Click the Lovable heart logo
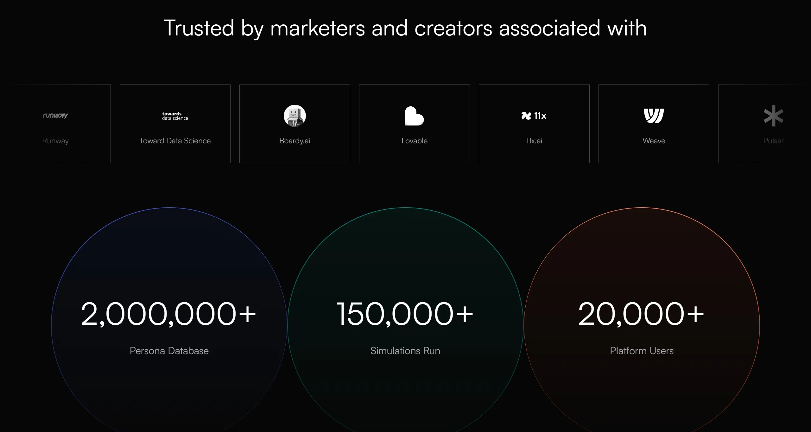This screenshot has height=432, width=811. tap(414, 116)
